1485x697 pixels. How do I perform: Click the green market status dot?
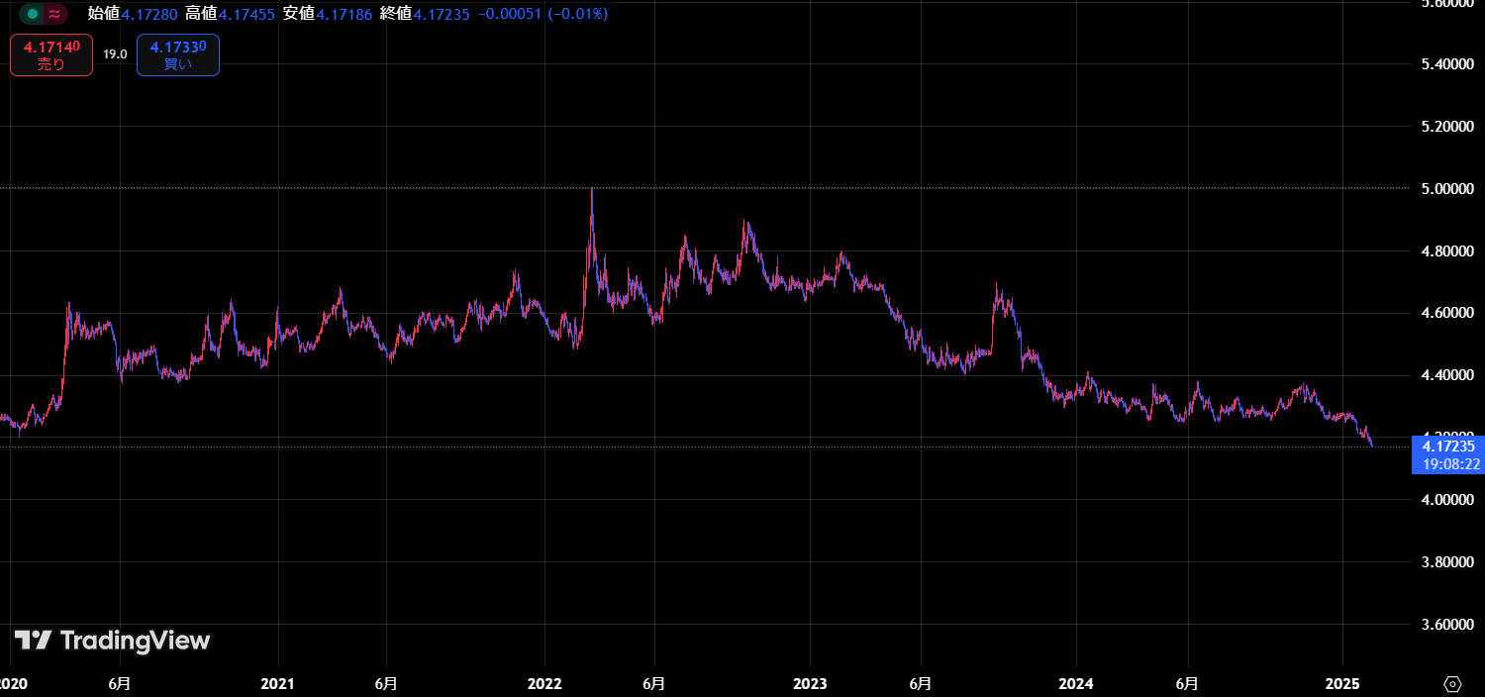coord(33,14)
